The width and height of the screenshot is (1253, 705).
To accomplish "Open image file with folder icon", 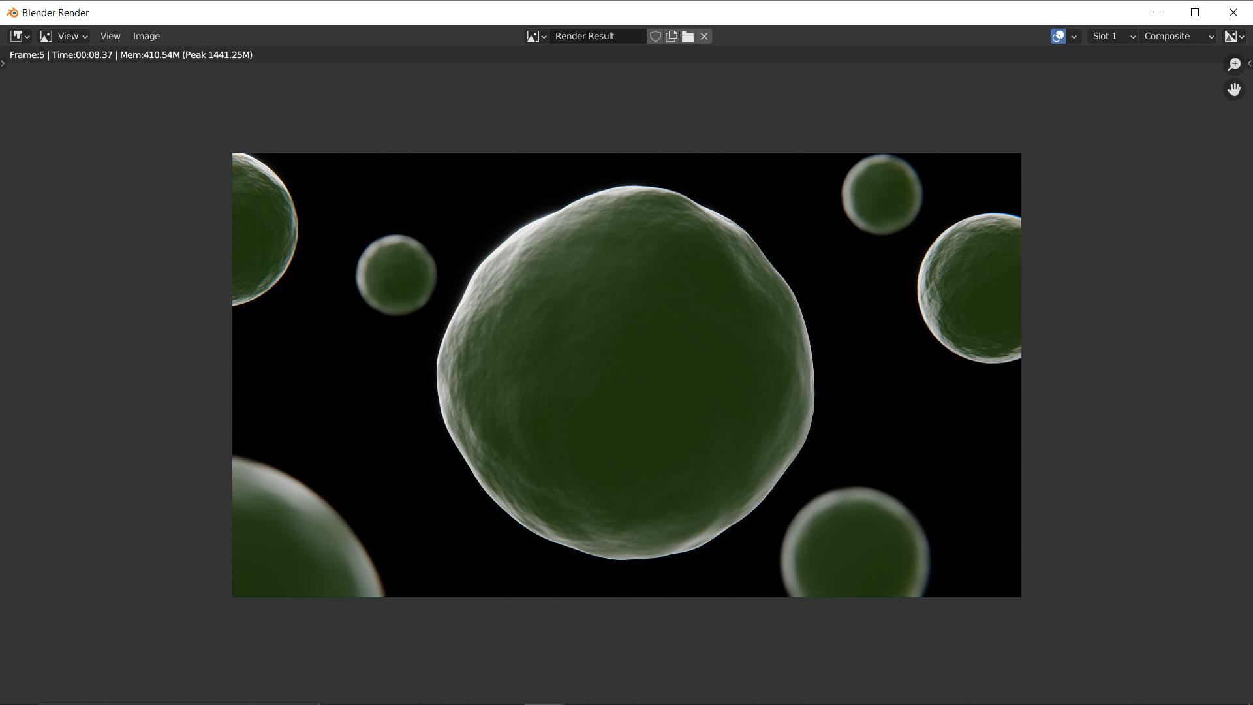I will click(688, 36).
